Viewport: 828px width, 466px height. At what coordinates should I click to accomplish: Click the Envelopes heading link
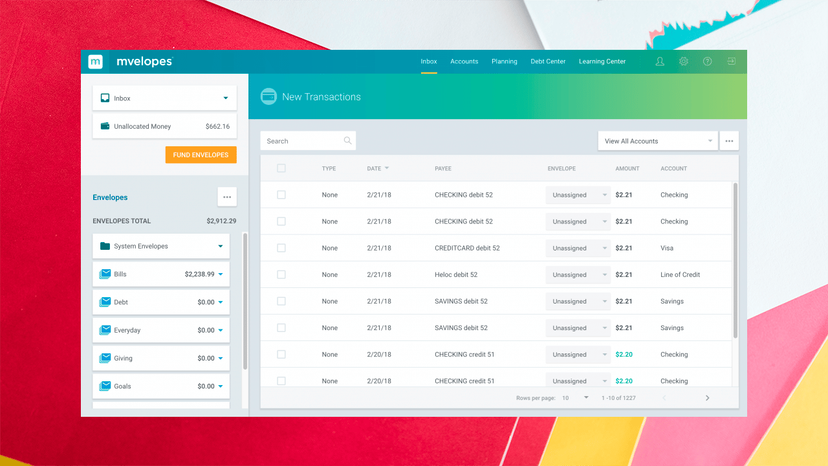pos(110,197)
